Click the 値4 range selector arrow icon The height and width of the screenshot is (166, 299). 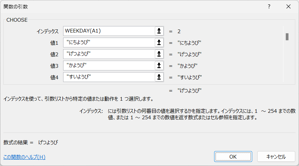pos(159,77)
